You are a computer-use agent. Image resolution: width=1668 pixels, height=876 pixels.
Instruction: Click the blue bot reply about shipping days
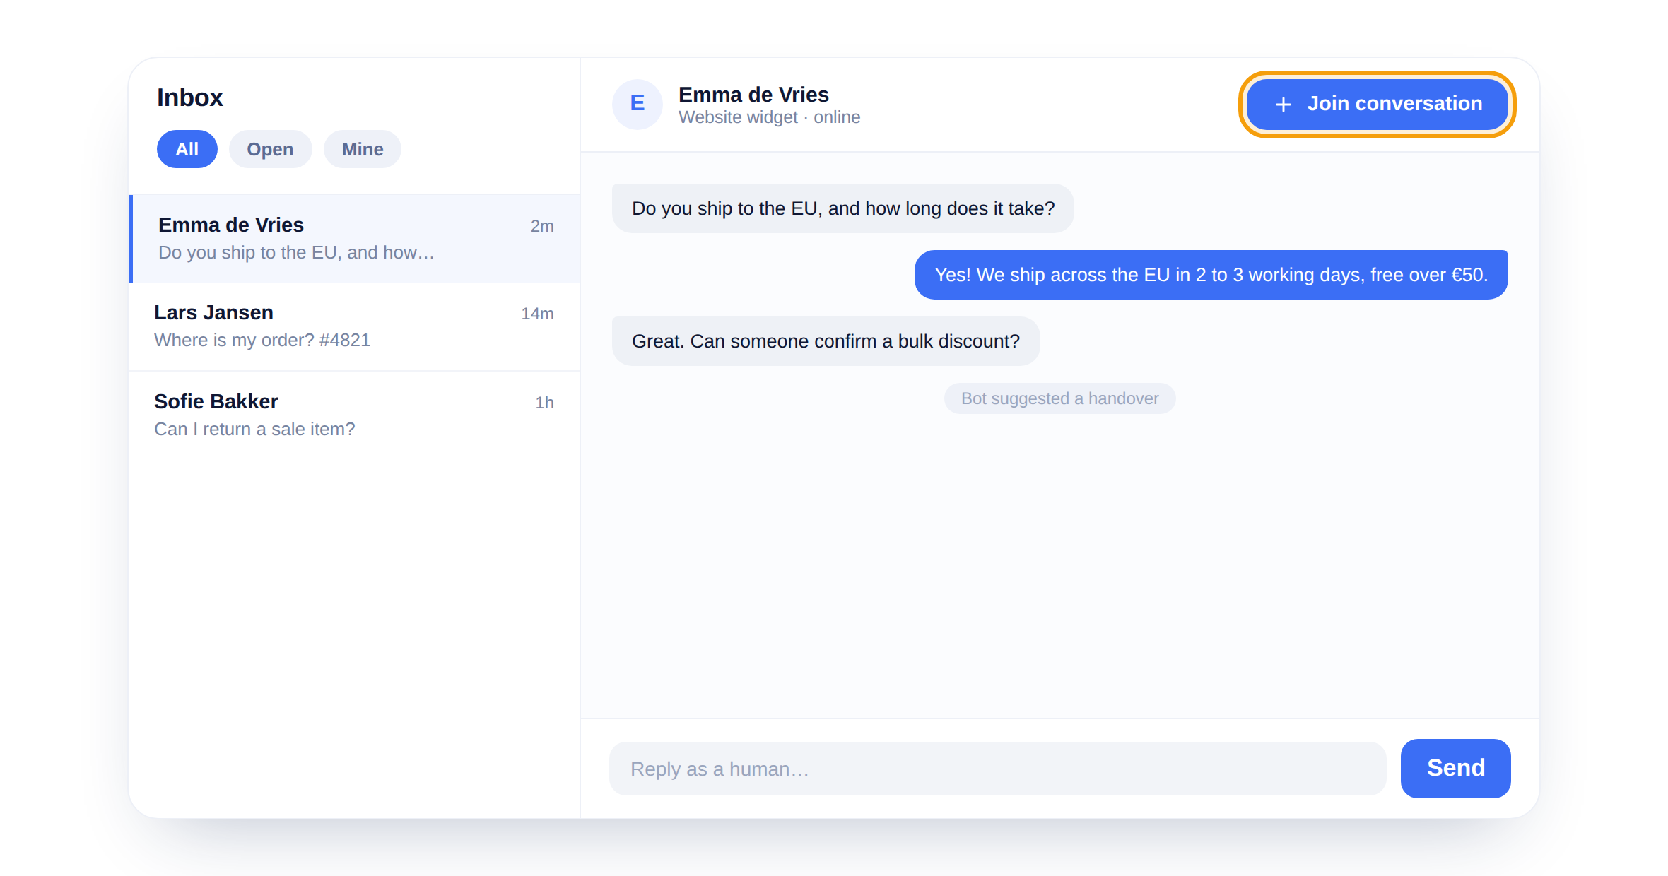tap(1211, 275)
